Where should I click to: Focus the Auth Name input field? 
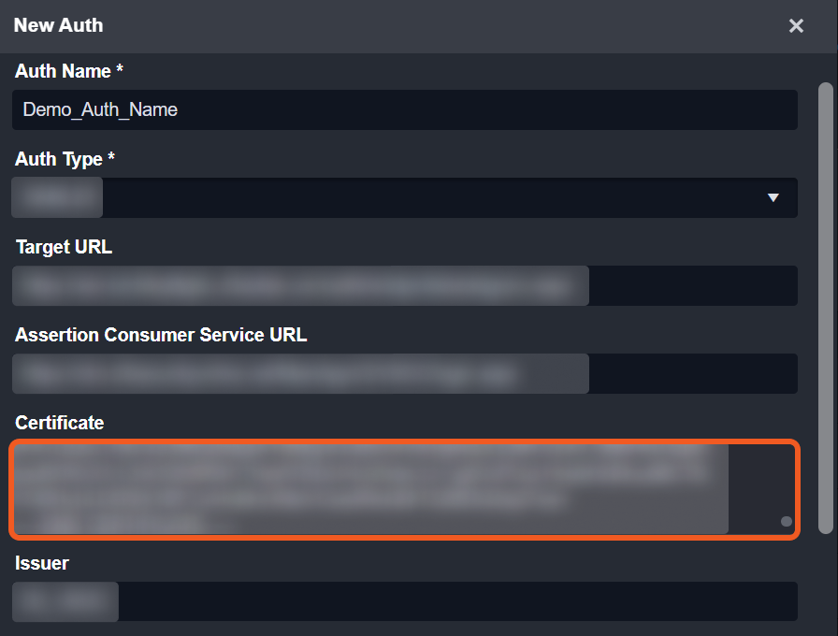(468, 109)
